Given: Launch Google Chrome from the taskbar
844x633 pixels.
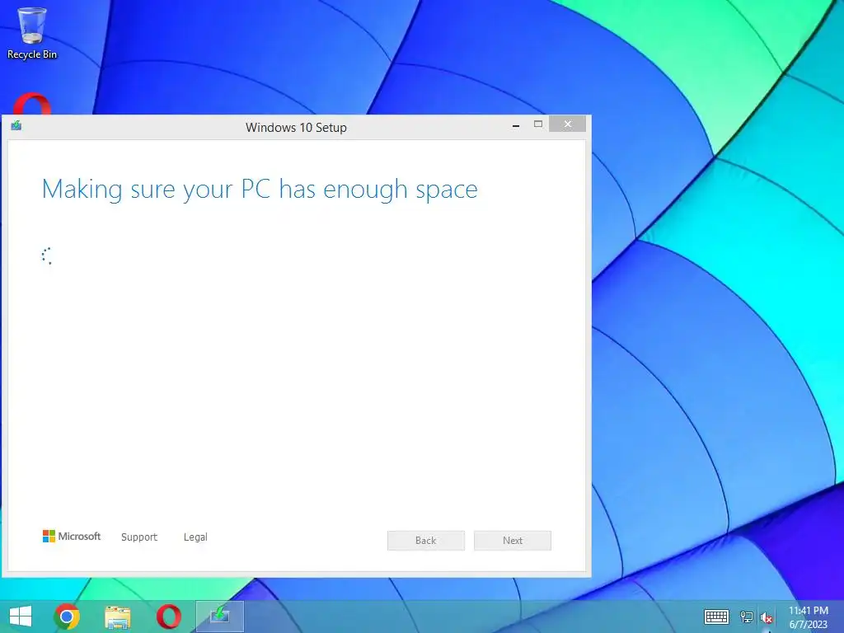Looking at the screenshot, I should [x=67, y=617].
